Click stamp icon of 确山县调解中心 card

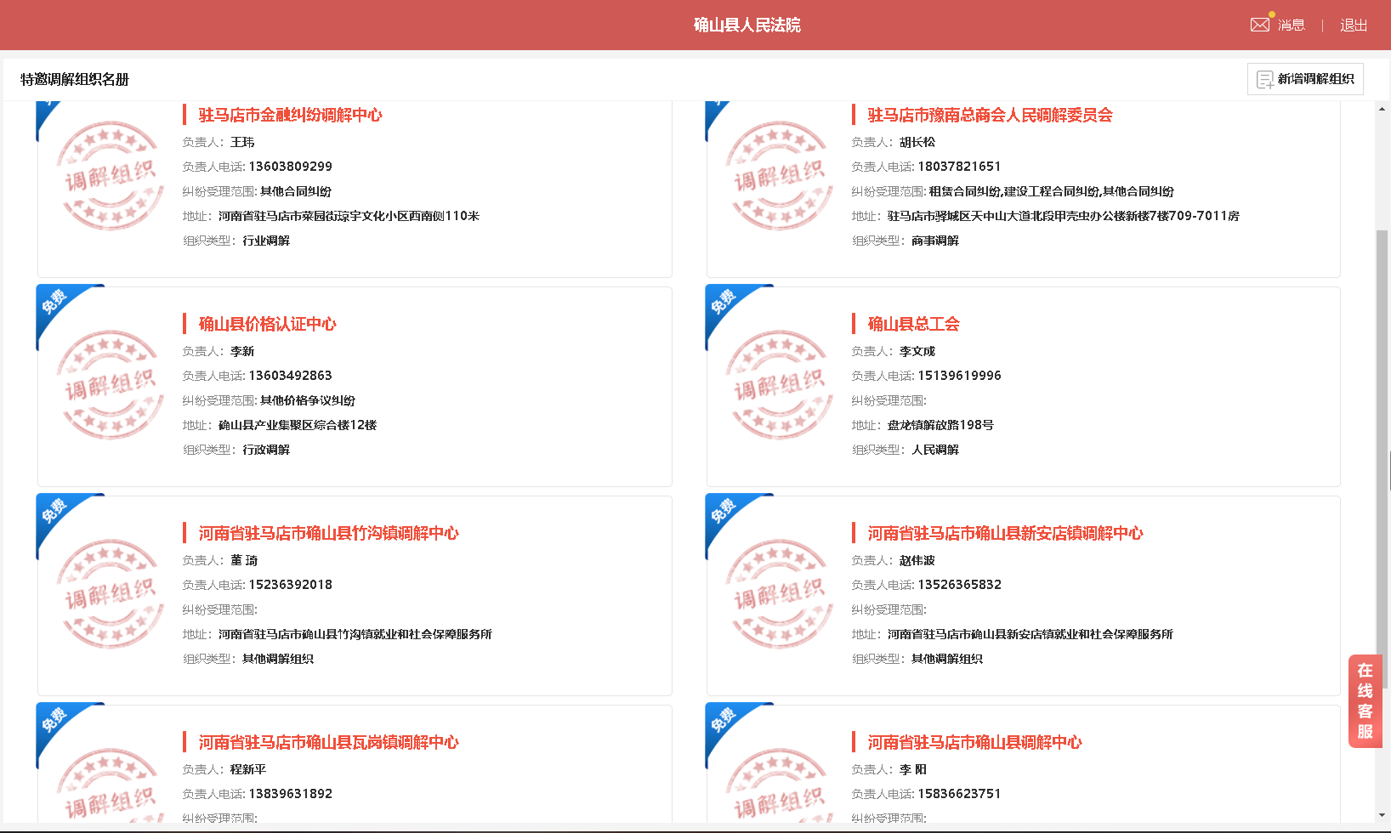coord(780,786)
